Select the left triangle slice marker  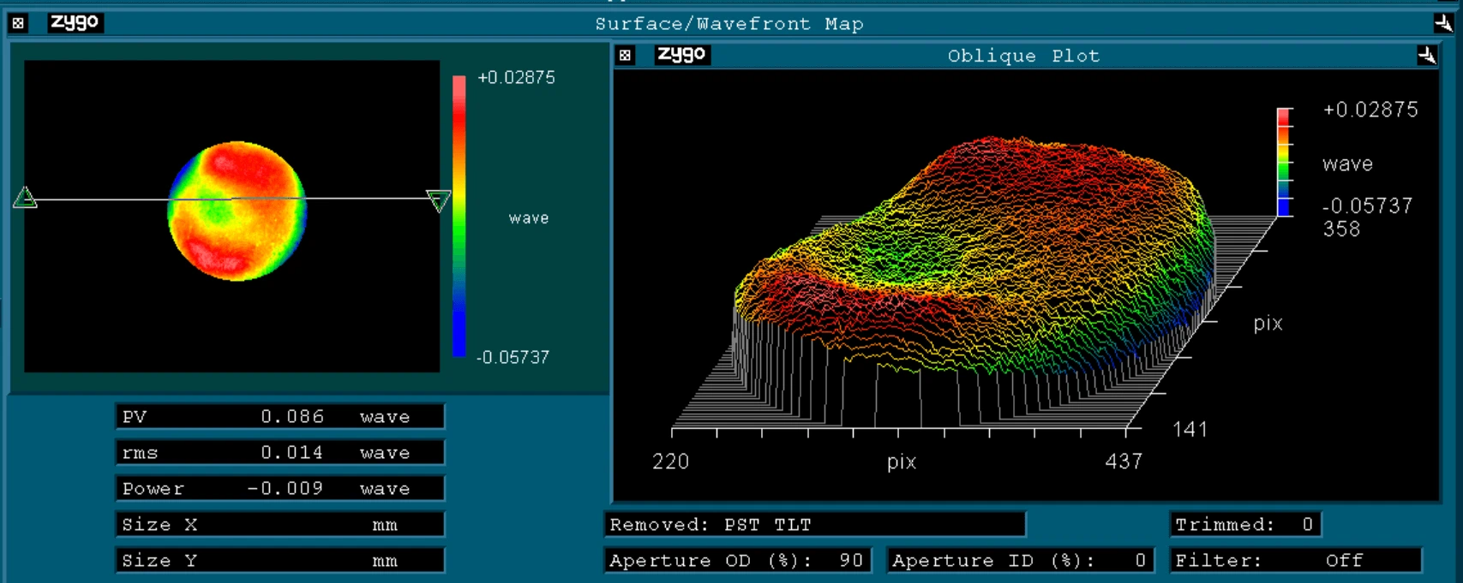pos(25,199)
